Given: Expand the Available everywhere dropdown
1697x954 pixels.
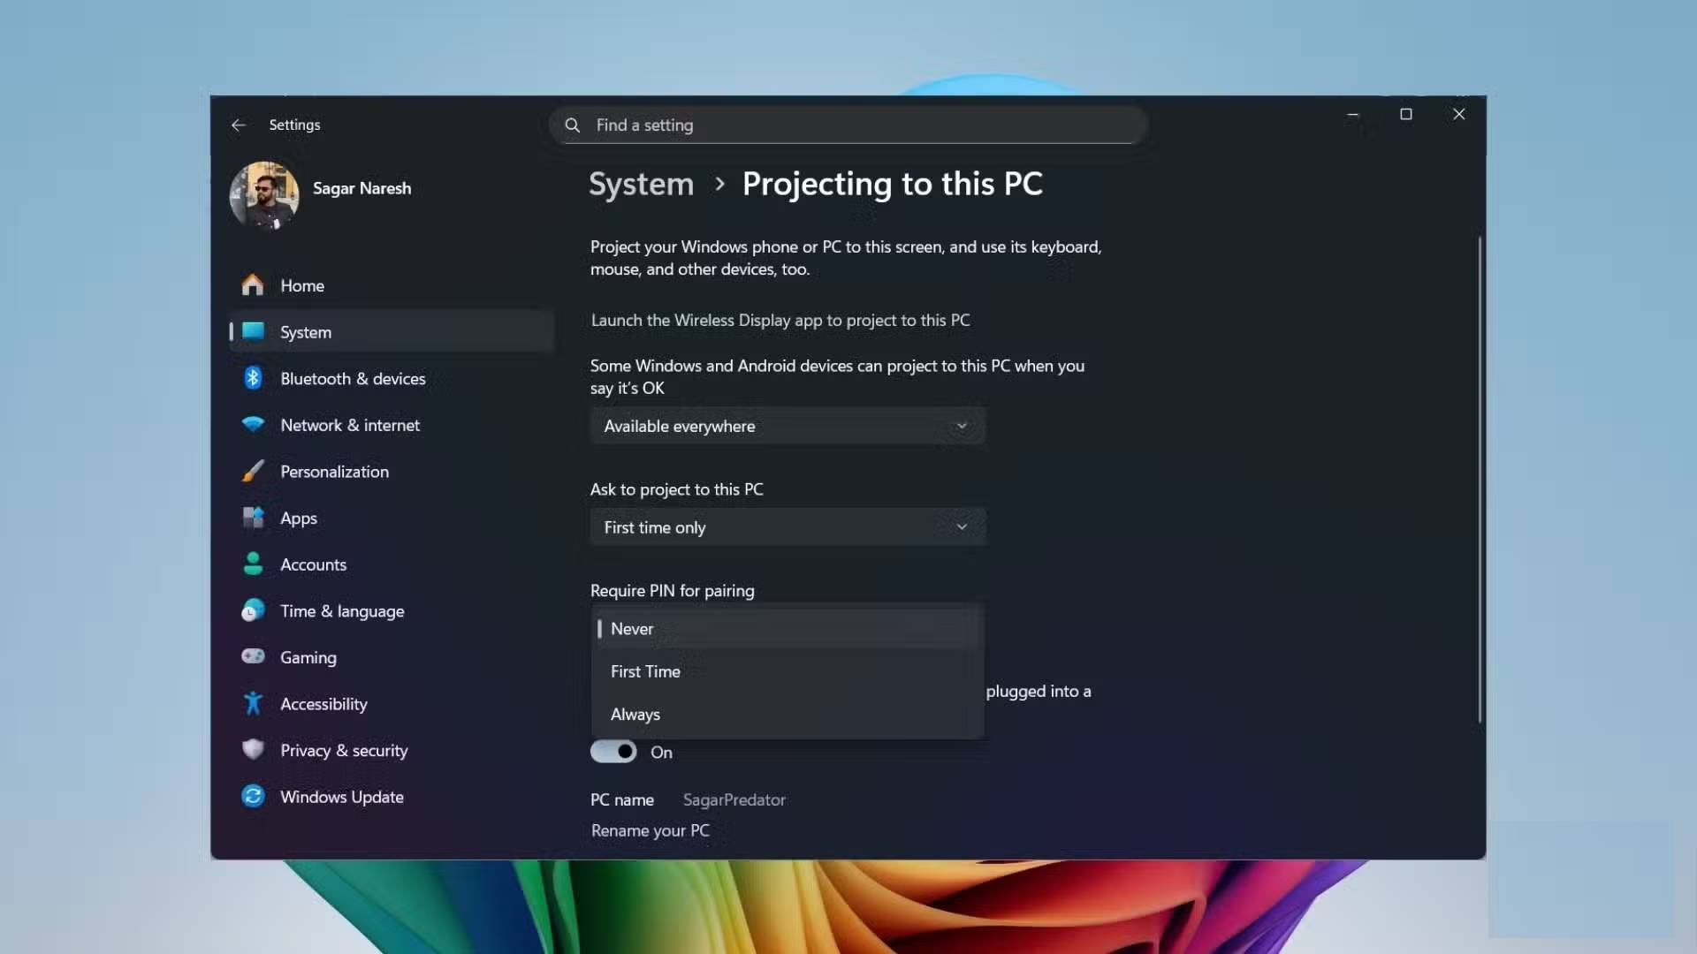Looking at the screenshot, I should (x=787, y=426).
